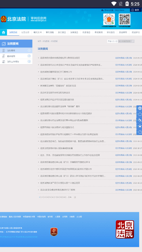Screen dimensions: 142x252
Task: Select the 诉讼服务 navigation tab
Action: (x=111, y=32)
